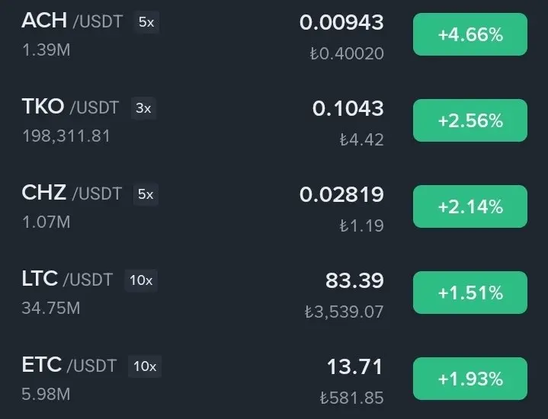Open the TKO /USDT trading pair
The width and height of the screenshot is (548, 419).
pos(70,107)
